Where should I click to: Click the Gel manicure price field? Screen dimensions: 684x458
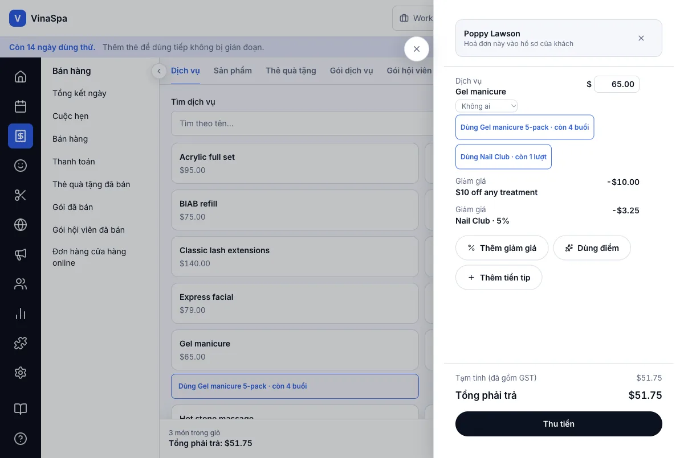click(616, 84)
